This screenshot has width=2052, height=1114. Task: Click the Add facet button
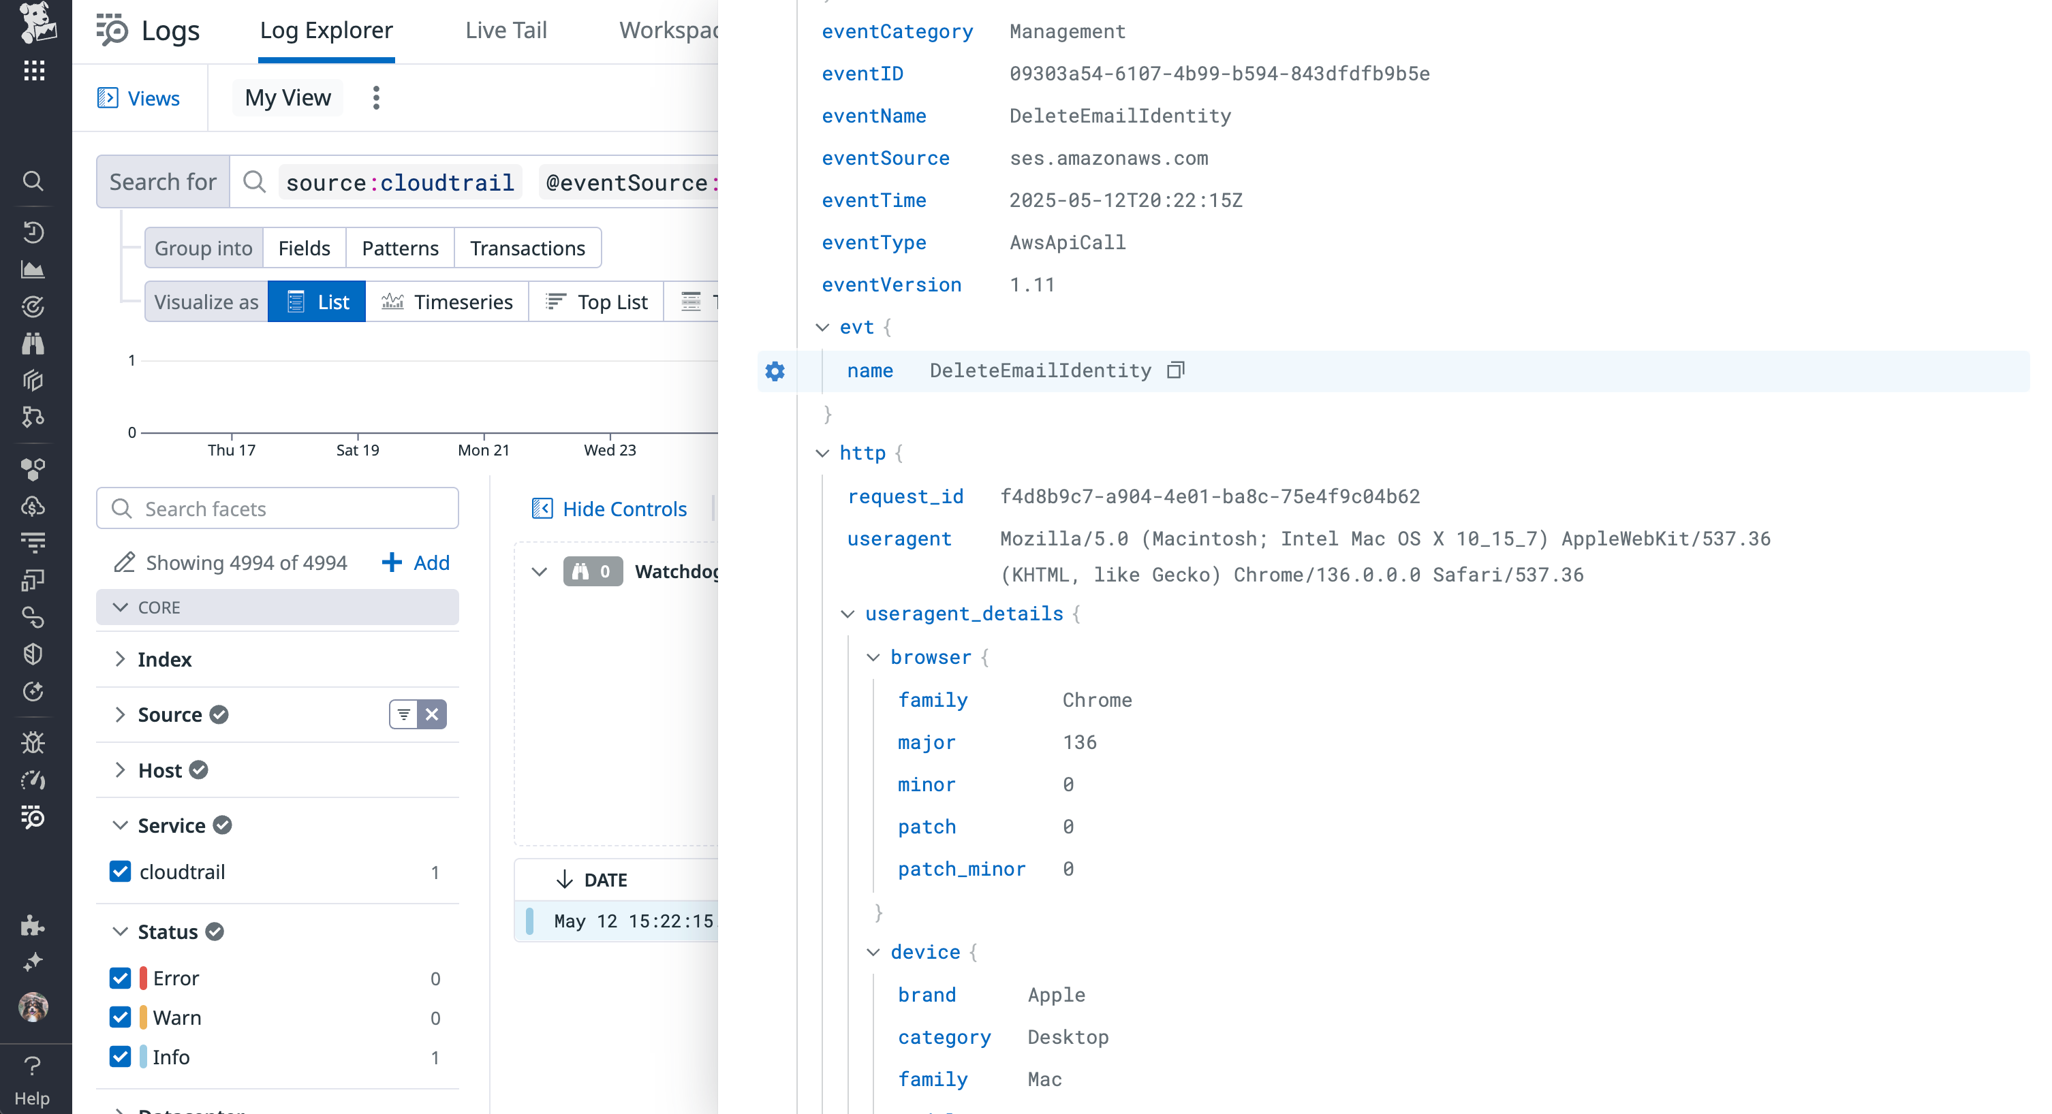point(416,562)
